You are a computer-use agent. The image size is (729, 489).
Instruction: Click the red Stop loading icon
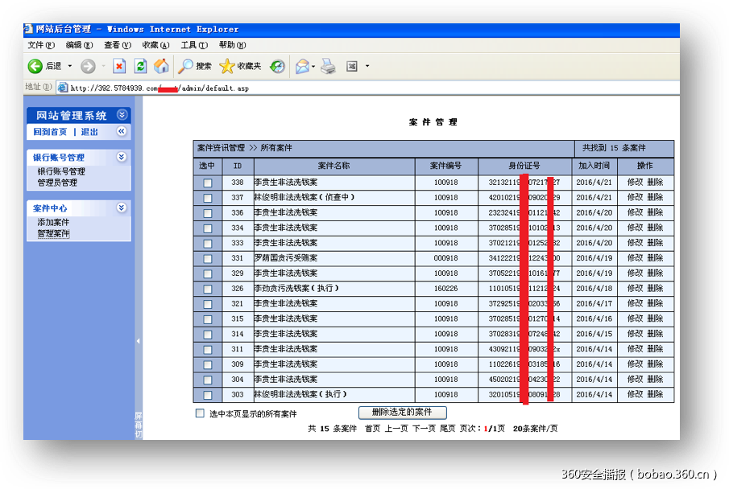coord(119,66)
